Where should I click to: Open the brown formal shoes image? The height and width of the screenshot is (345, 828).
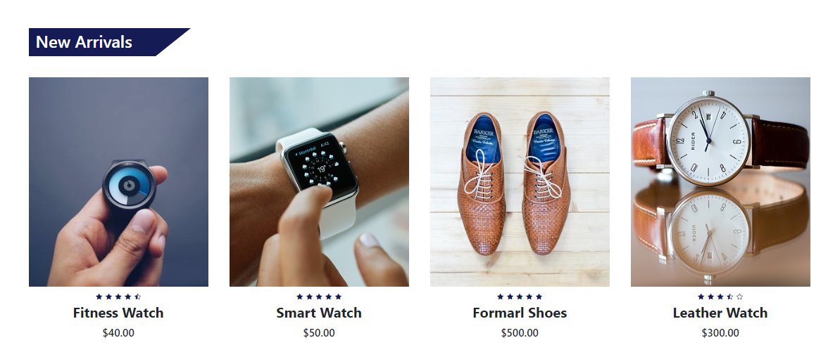(520, 182)
